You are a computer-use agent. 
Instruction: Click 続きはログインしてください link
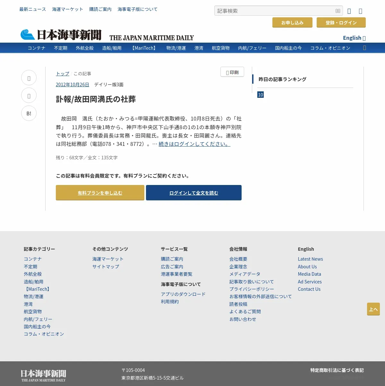[194, 144]
